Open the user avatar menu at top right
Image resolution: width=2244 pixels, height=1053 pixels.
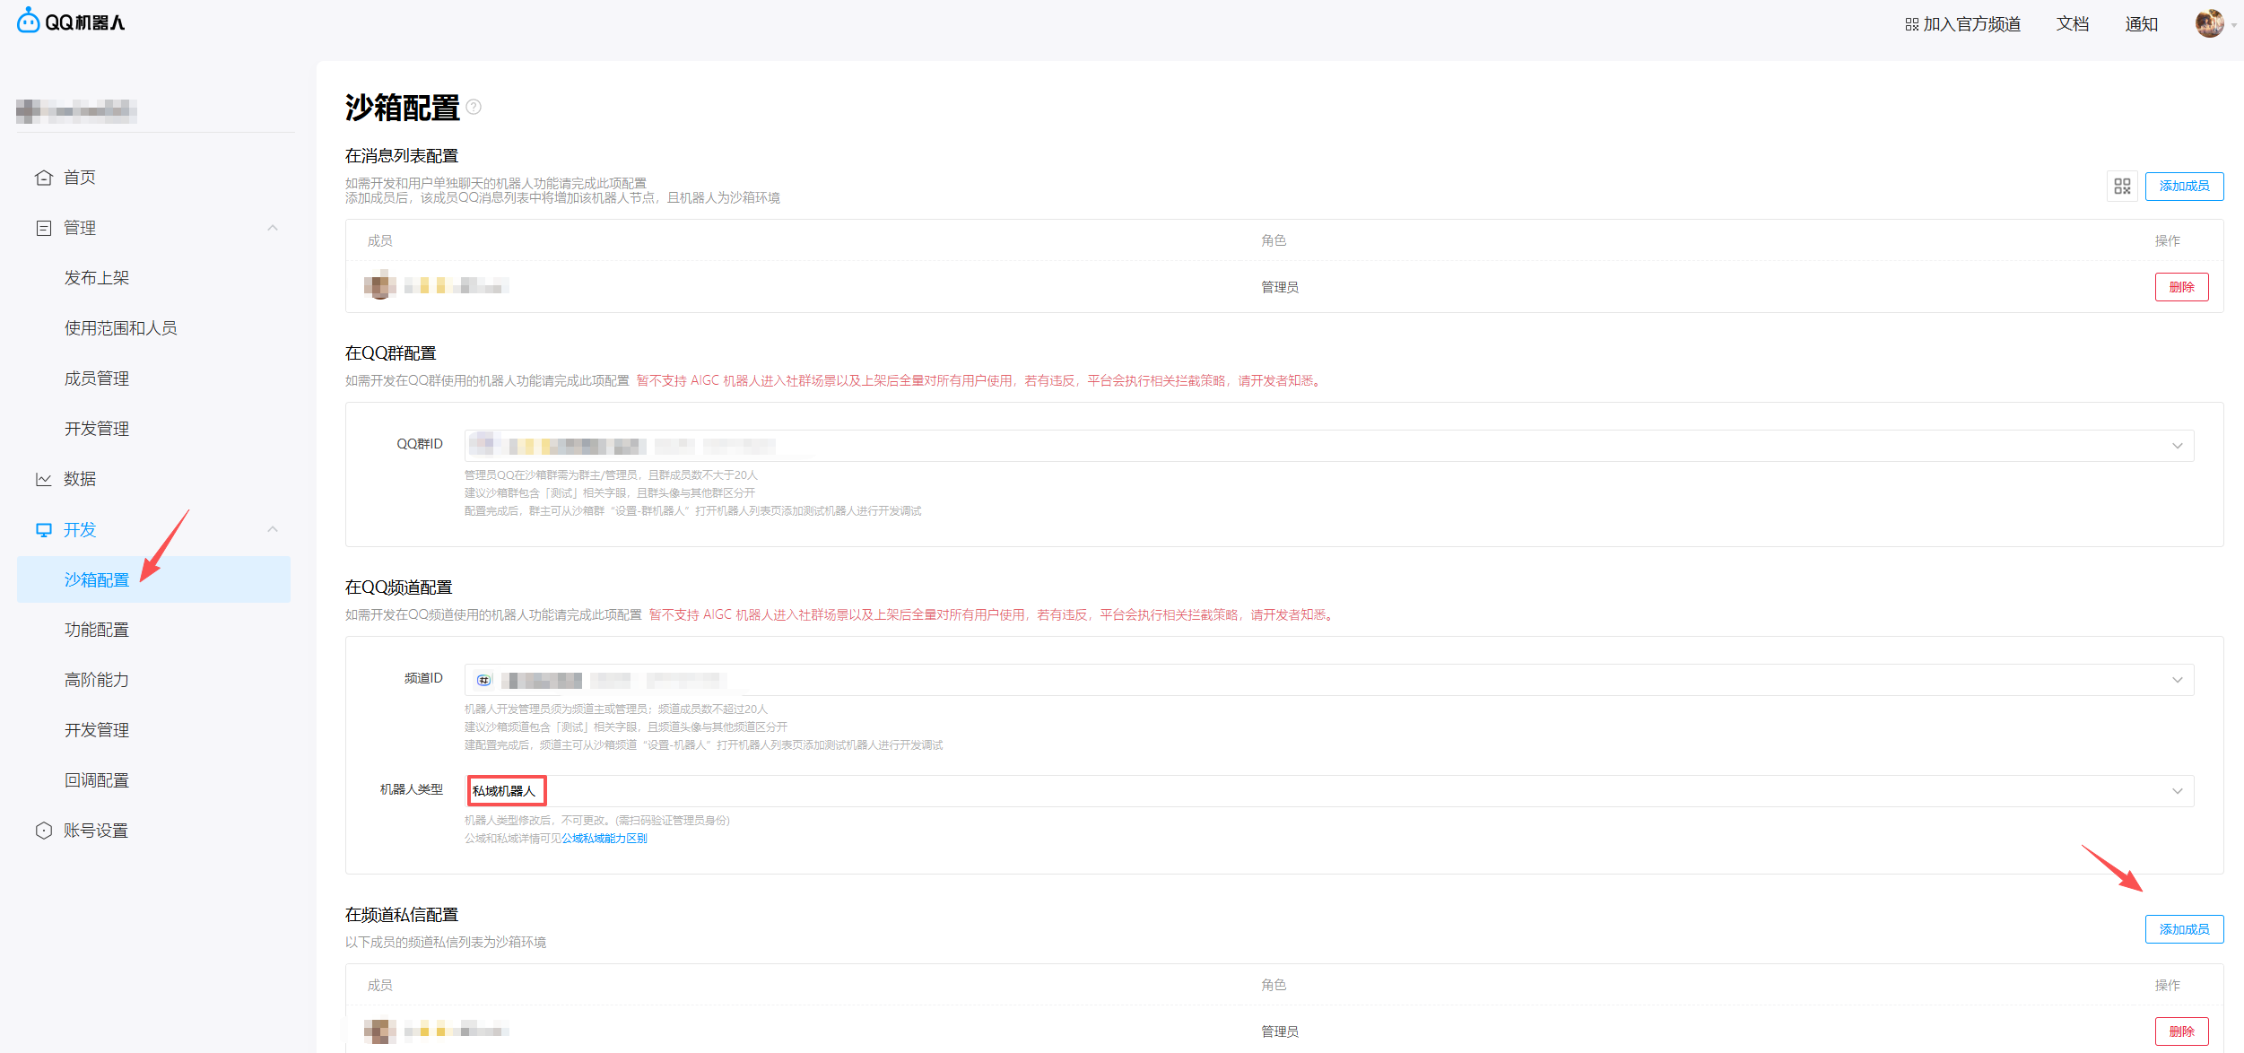pos(2209,23)
